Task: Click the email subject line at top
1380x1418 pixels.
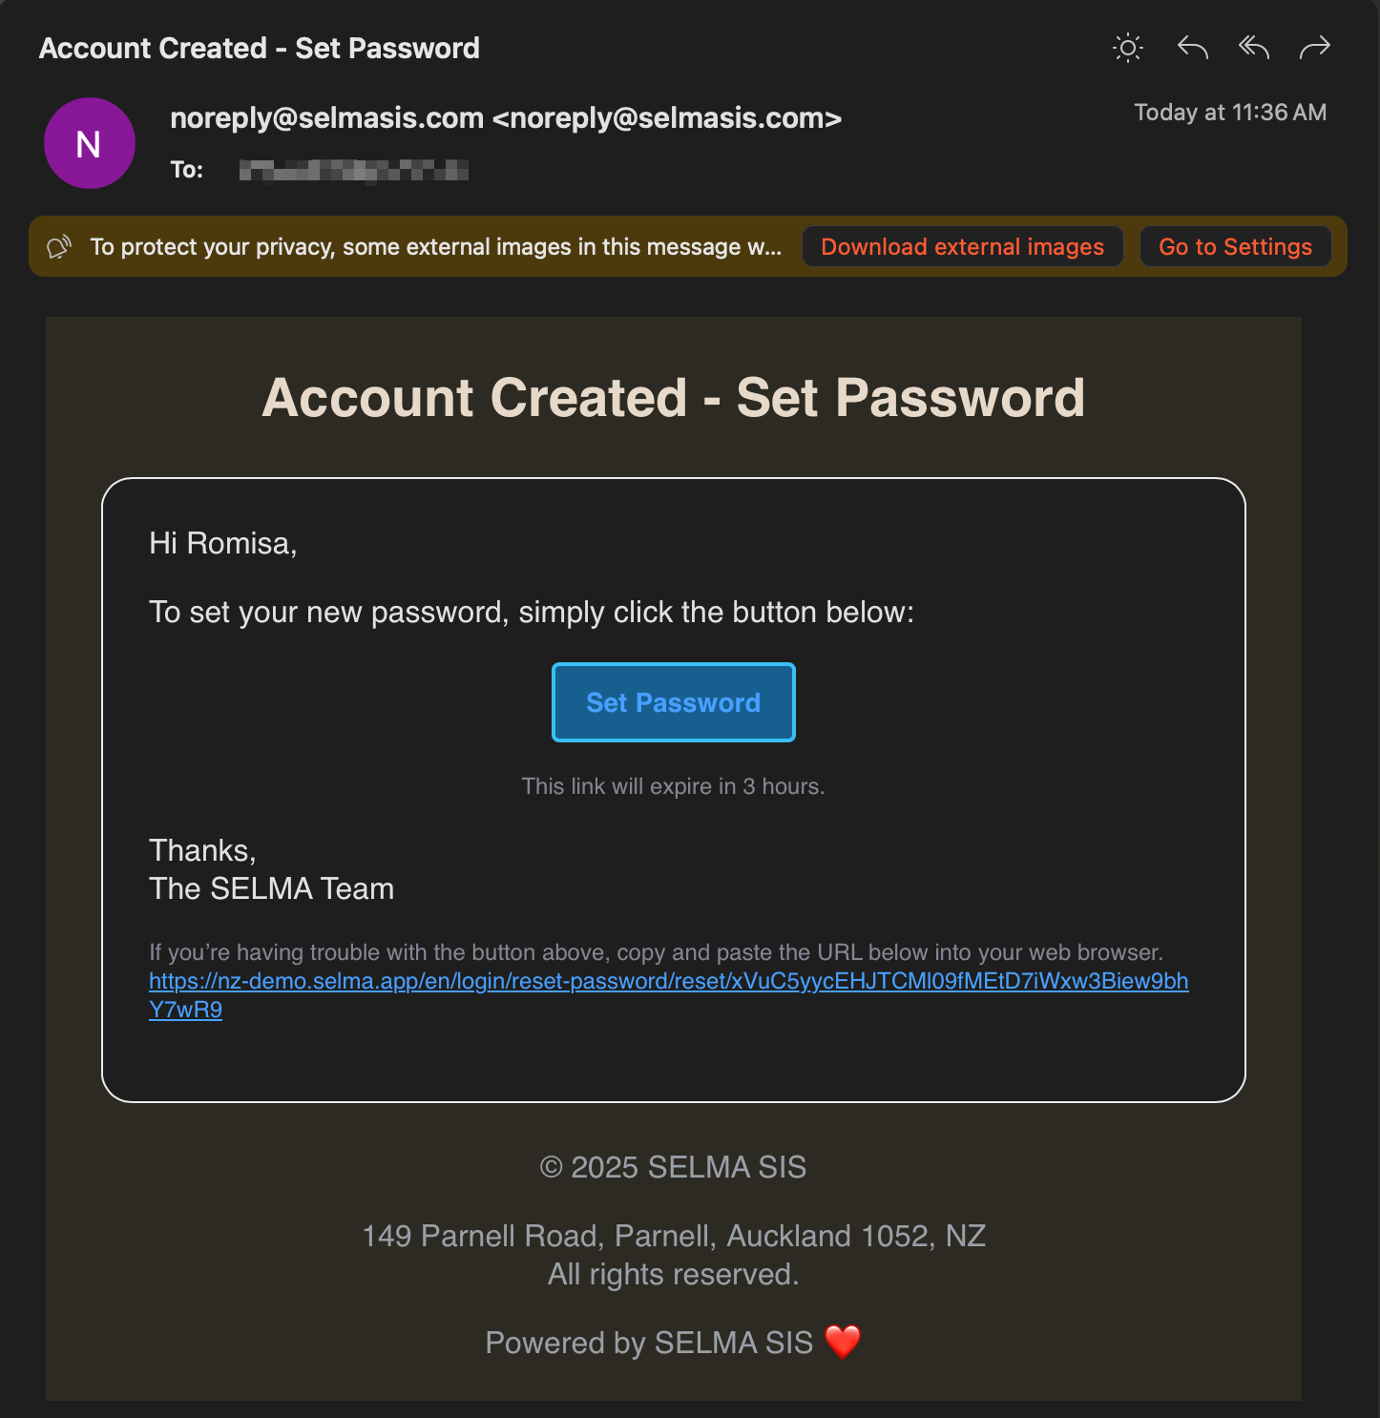Action: tap(259, 49)
